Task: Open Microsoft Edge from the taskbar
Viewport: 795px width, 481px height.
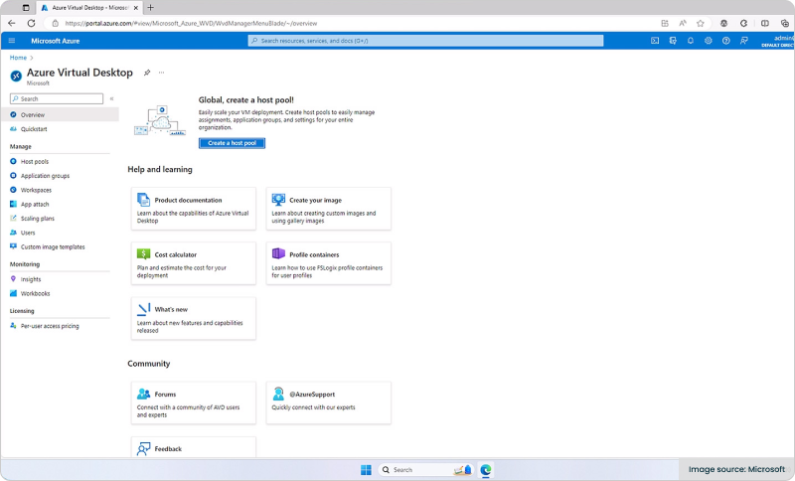Action: (x=486, y=470)
